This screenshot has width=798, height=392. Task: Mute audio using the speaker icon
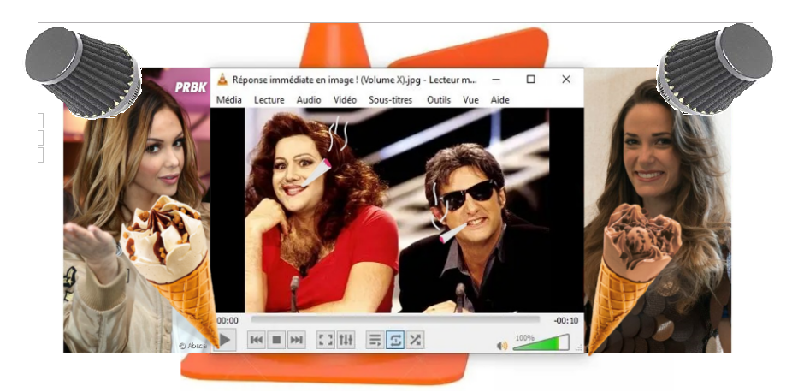pos(502,345)
